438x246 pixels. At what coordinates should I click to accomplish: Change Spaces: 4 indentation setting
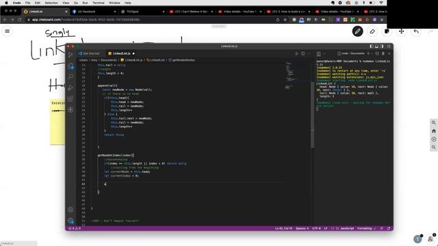click(x=302, y=228)
